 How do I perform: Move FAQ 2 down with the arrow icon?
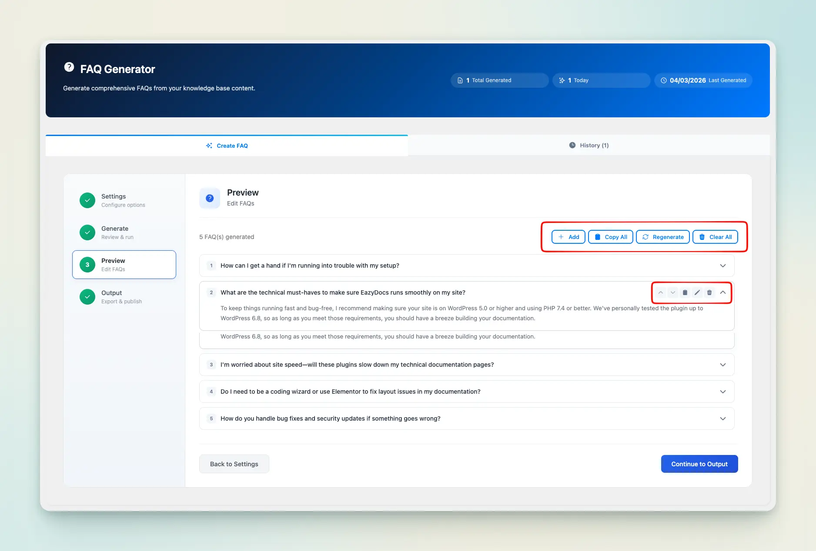[x=672, y=292]
